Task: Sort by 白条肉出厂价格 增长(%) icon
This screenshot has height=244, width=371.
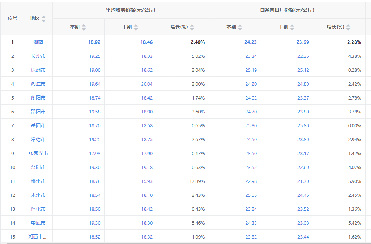Action: pyautogui.click(x=348, y=27)
